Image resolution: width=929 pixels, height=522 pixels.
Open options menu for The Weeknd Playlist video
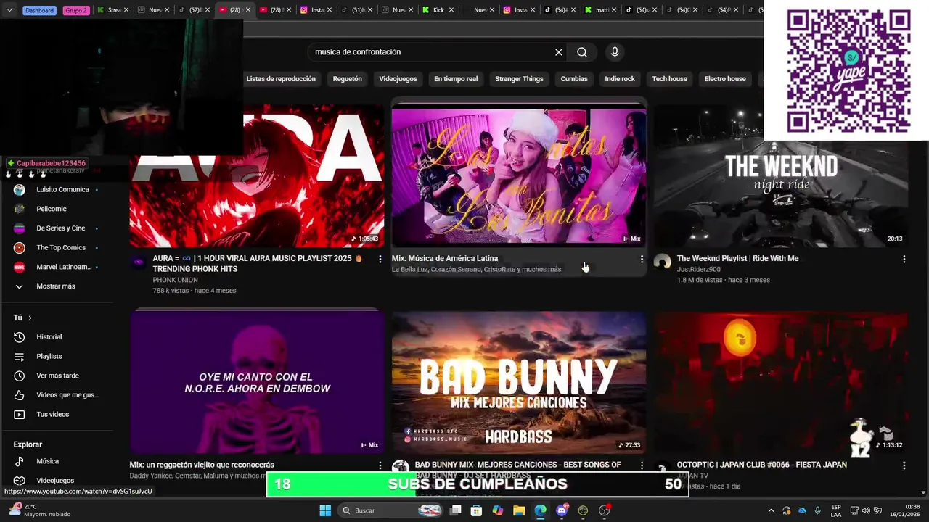(904, 259)
